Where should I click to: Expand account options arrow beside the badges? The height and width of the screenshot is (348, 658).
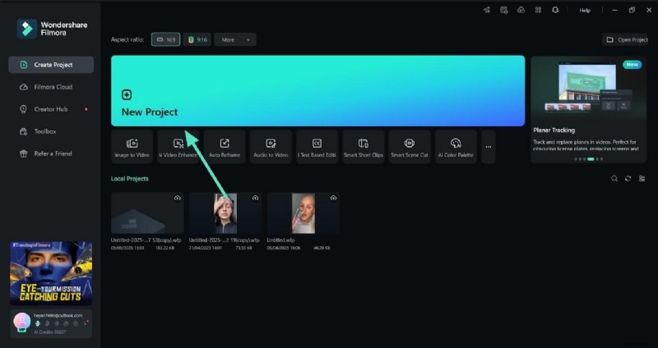[x=85, y=323]
